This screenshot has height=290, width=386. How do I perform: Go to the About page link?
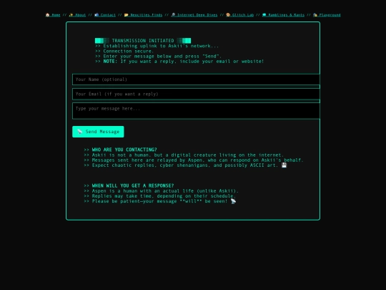coord(77,15)
